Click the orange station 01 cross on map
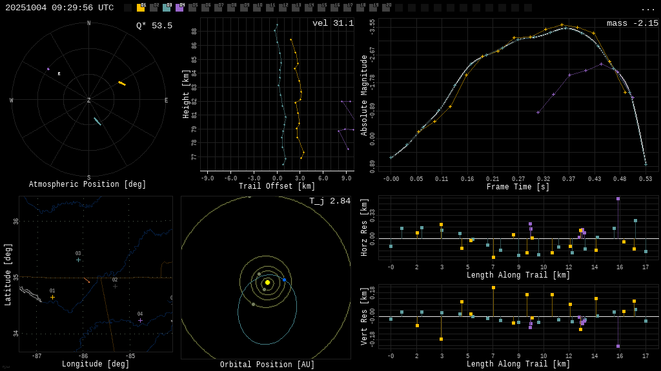This screenshot has width=661, height=371. click(x=53, y=297)
